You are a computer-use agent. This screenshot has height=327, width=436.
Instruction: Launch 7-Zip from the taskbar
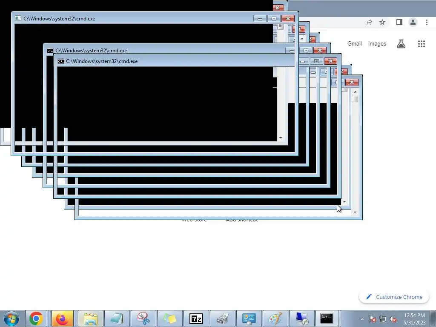tap(196, 318)
